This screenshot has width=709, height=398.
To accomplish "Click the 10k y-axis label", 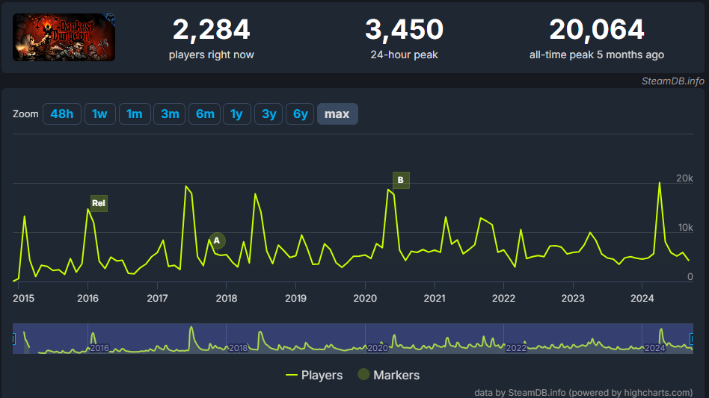I will point(686,228).
